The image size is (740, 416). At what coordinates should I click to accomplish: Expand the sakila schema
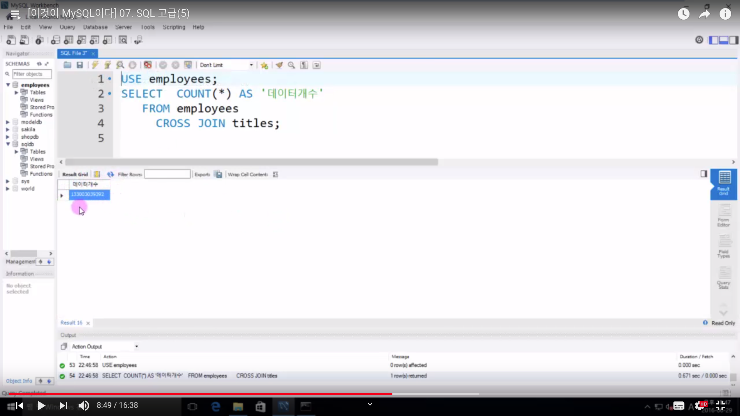(x=8, y=129)
